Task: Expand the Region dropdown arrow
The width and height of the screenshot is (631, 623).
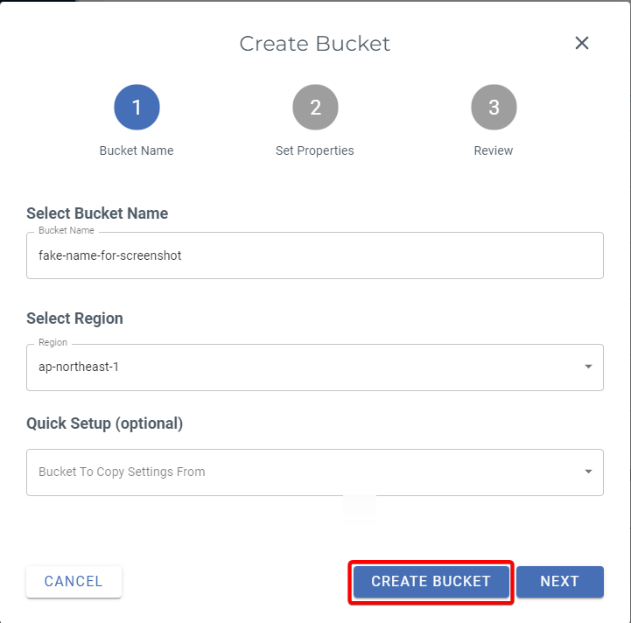Action: click(x=588, y=367)
